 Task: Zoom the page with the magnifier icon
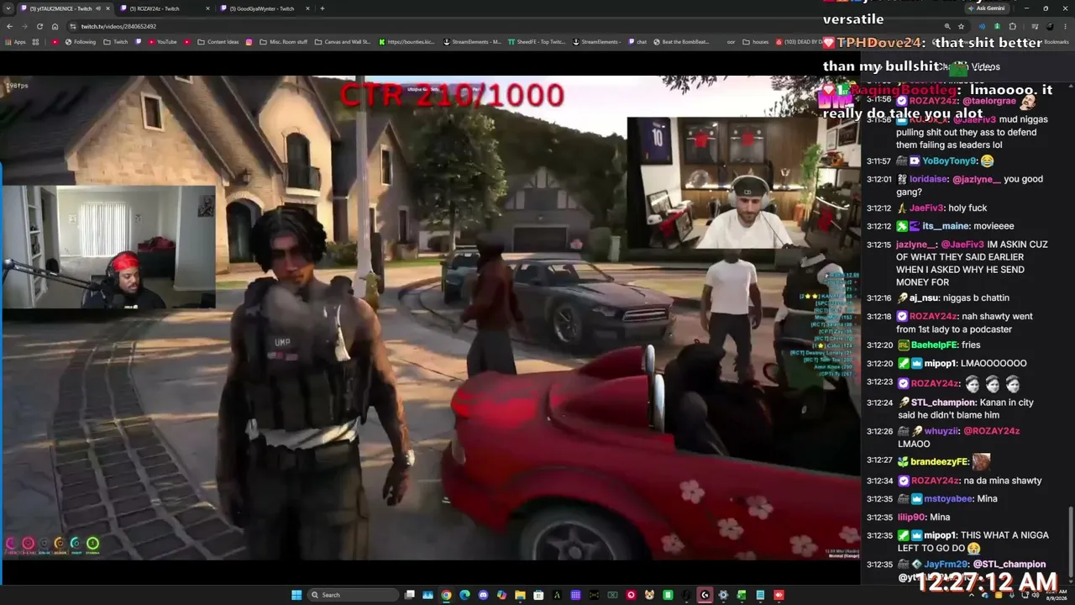click(947, 26)
